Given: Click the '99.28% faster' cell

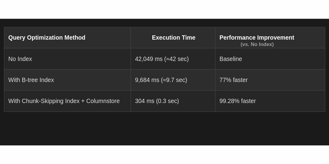Looking at the screenshot, I should (238, 101).
